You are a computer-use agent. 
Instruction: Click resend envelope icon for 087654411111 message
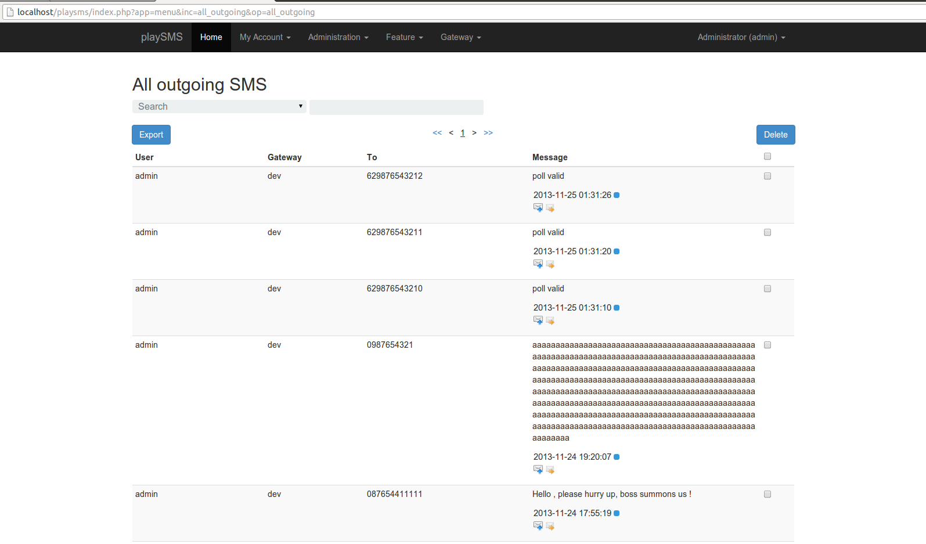(538, 525)
